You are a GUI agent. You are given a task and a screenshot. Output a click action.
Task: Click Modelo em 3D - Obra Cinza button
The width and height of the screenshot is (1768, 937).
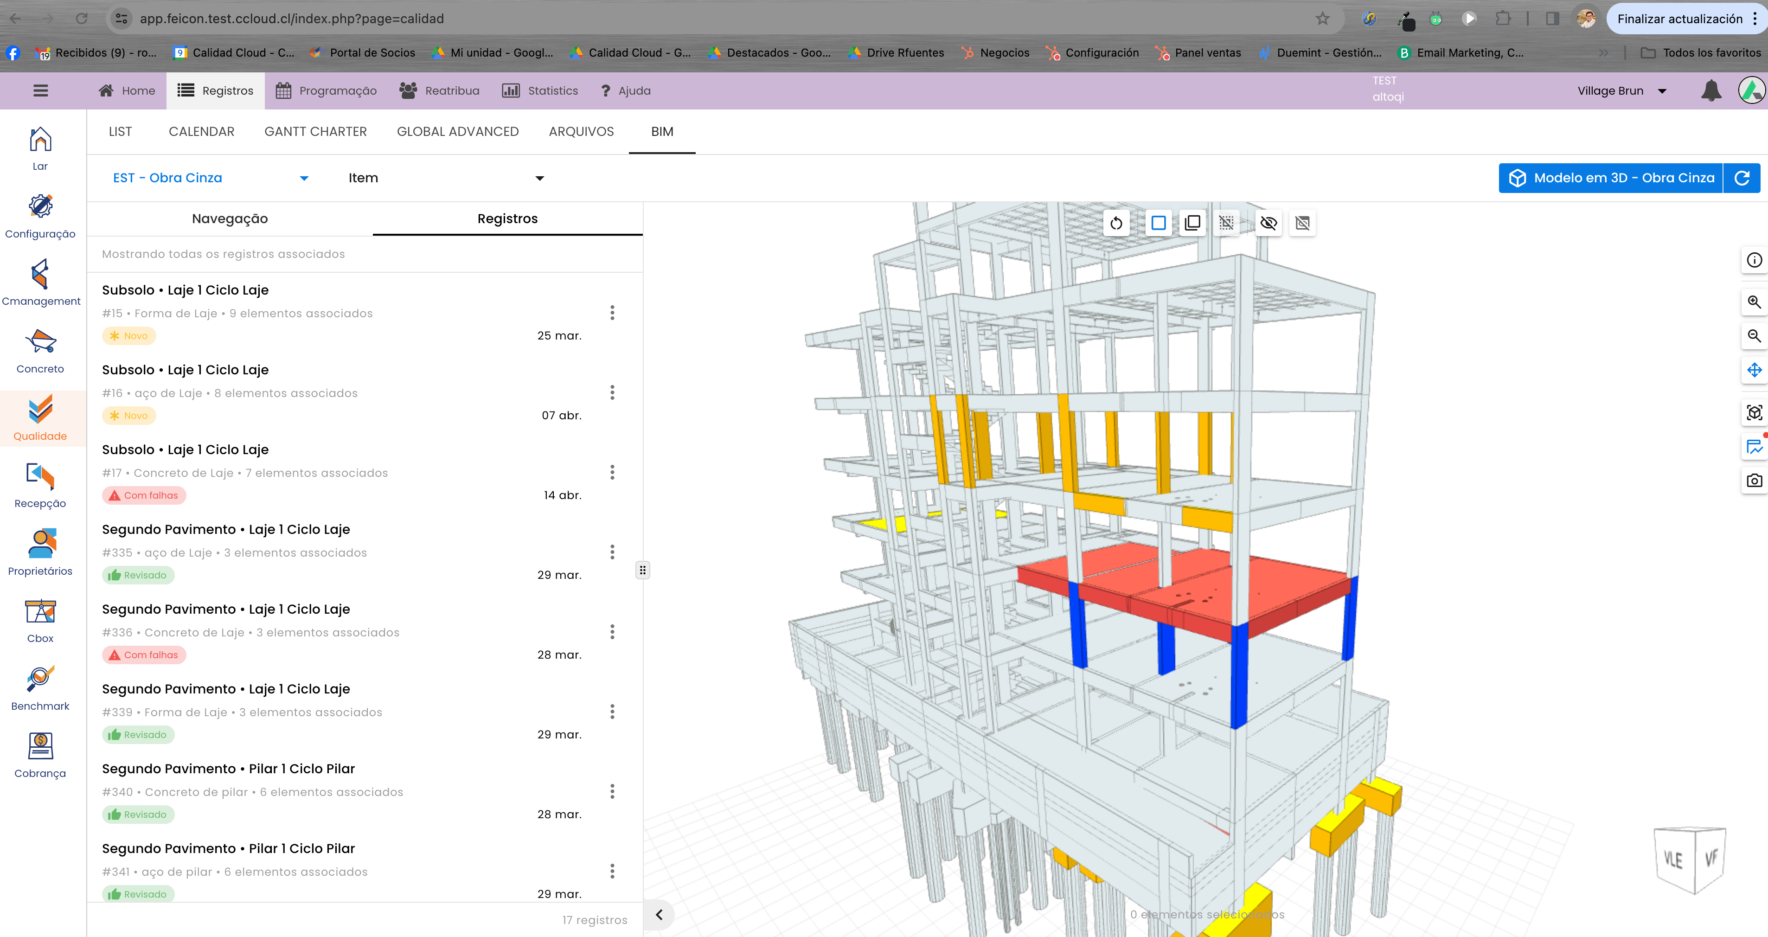pos(1610,178)
